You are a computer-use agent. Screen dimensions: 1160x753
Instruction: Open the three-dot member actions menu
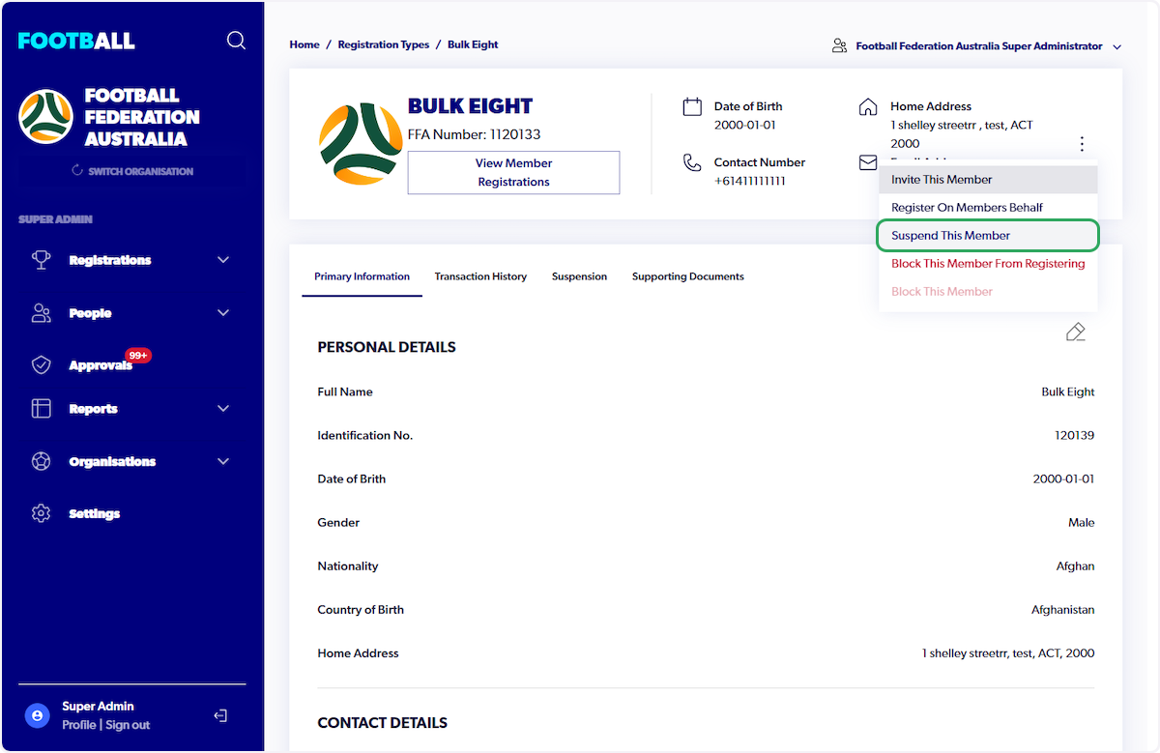coord(1082,144)
